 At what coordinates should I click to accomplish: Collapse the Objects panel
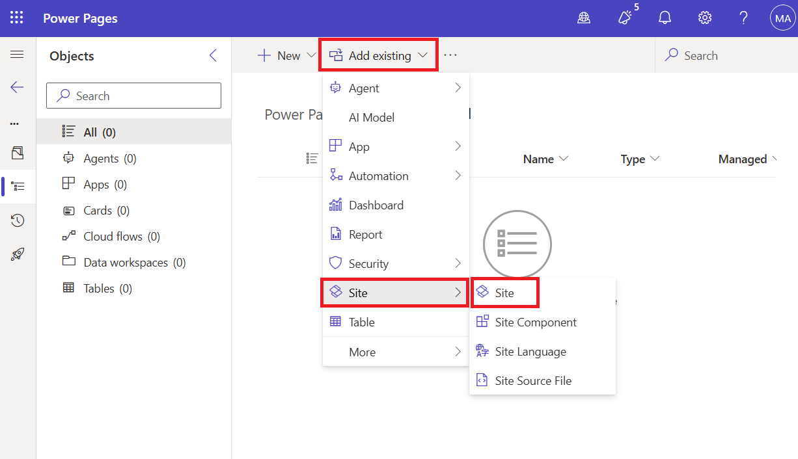pyautogui.click(x=213, y=55)
